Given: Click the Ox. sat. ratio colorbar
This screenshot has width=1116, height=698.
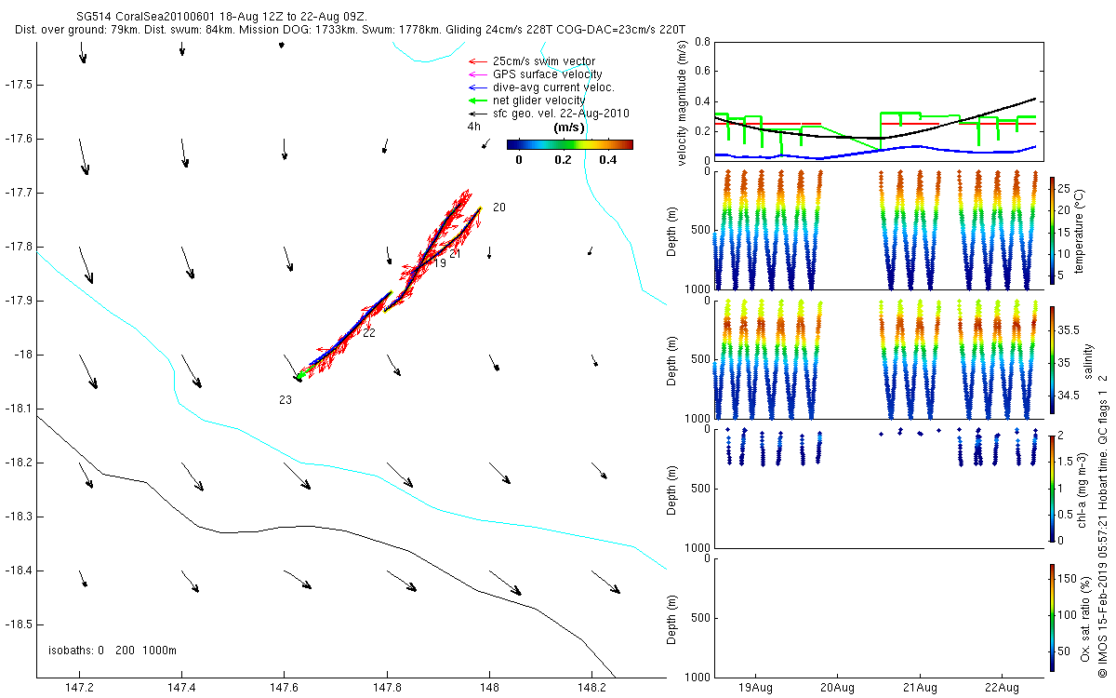Looking at the screenshot, I should click(1052, 616).
